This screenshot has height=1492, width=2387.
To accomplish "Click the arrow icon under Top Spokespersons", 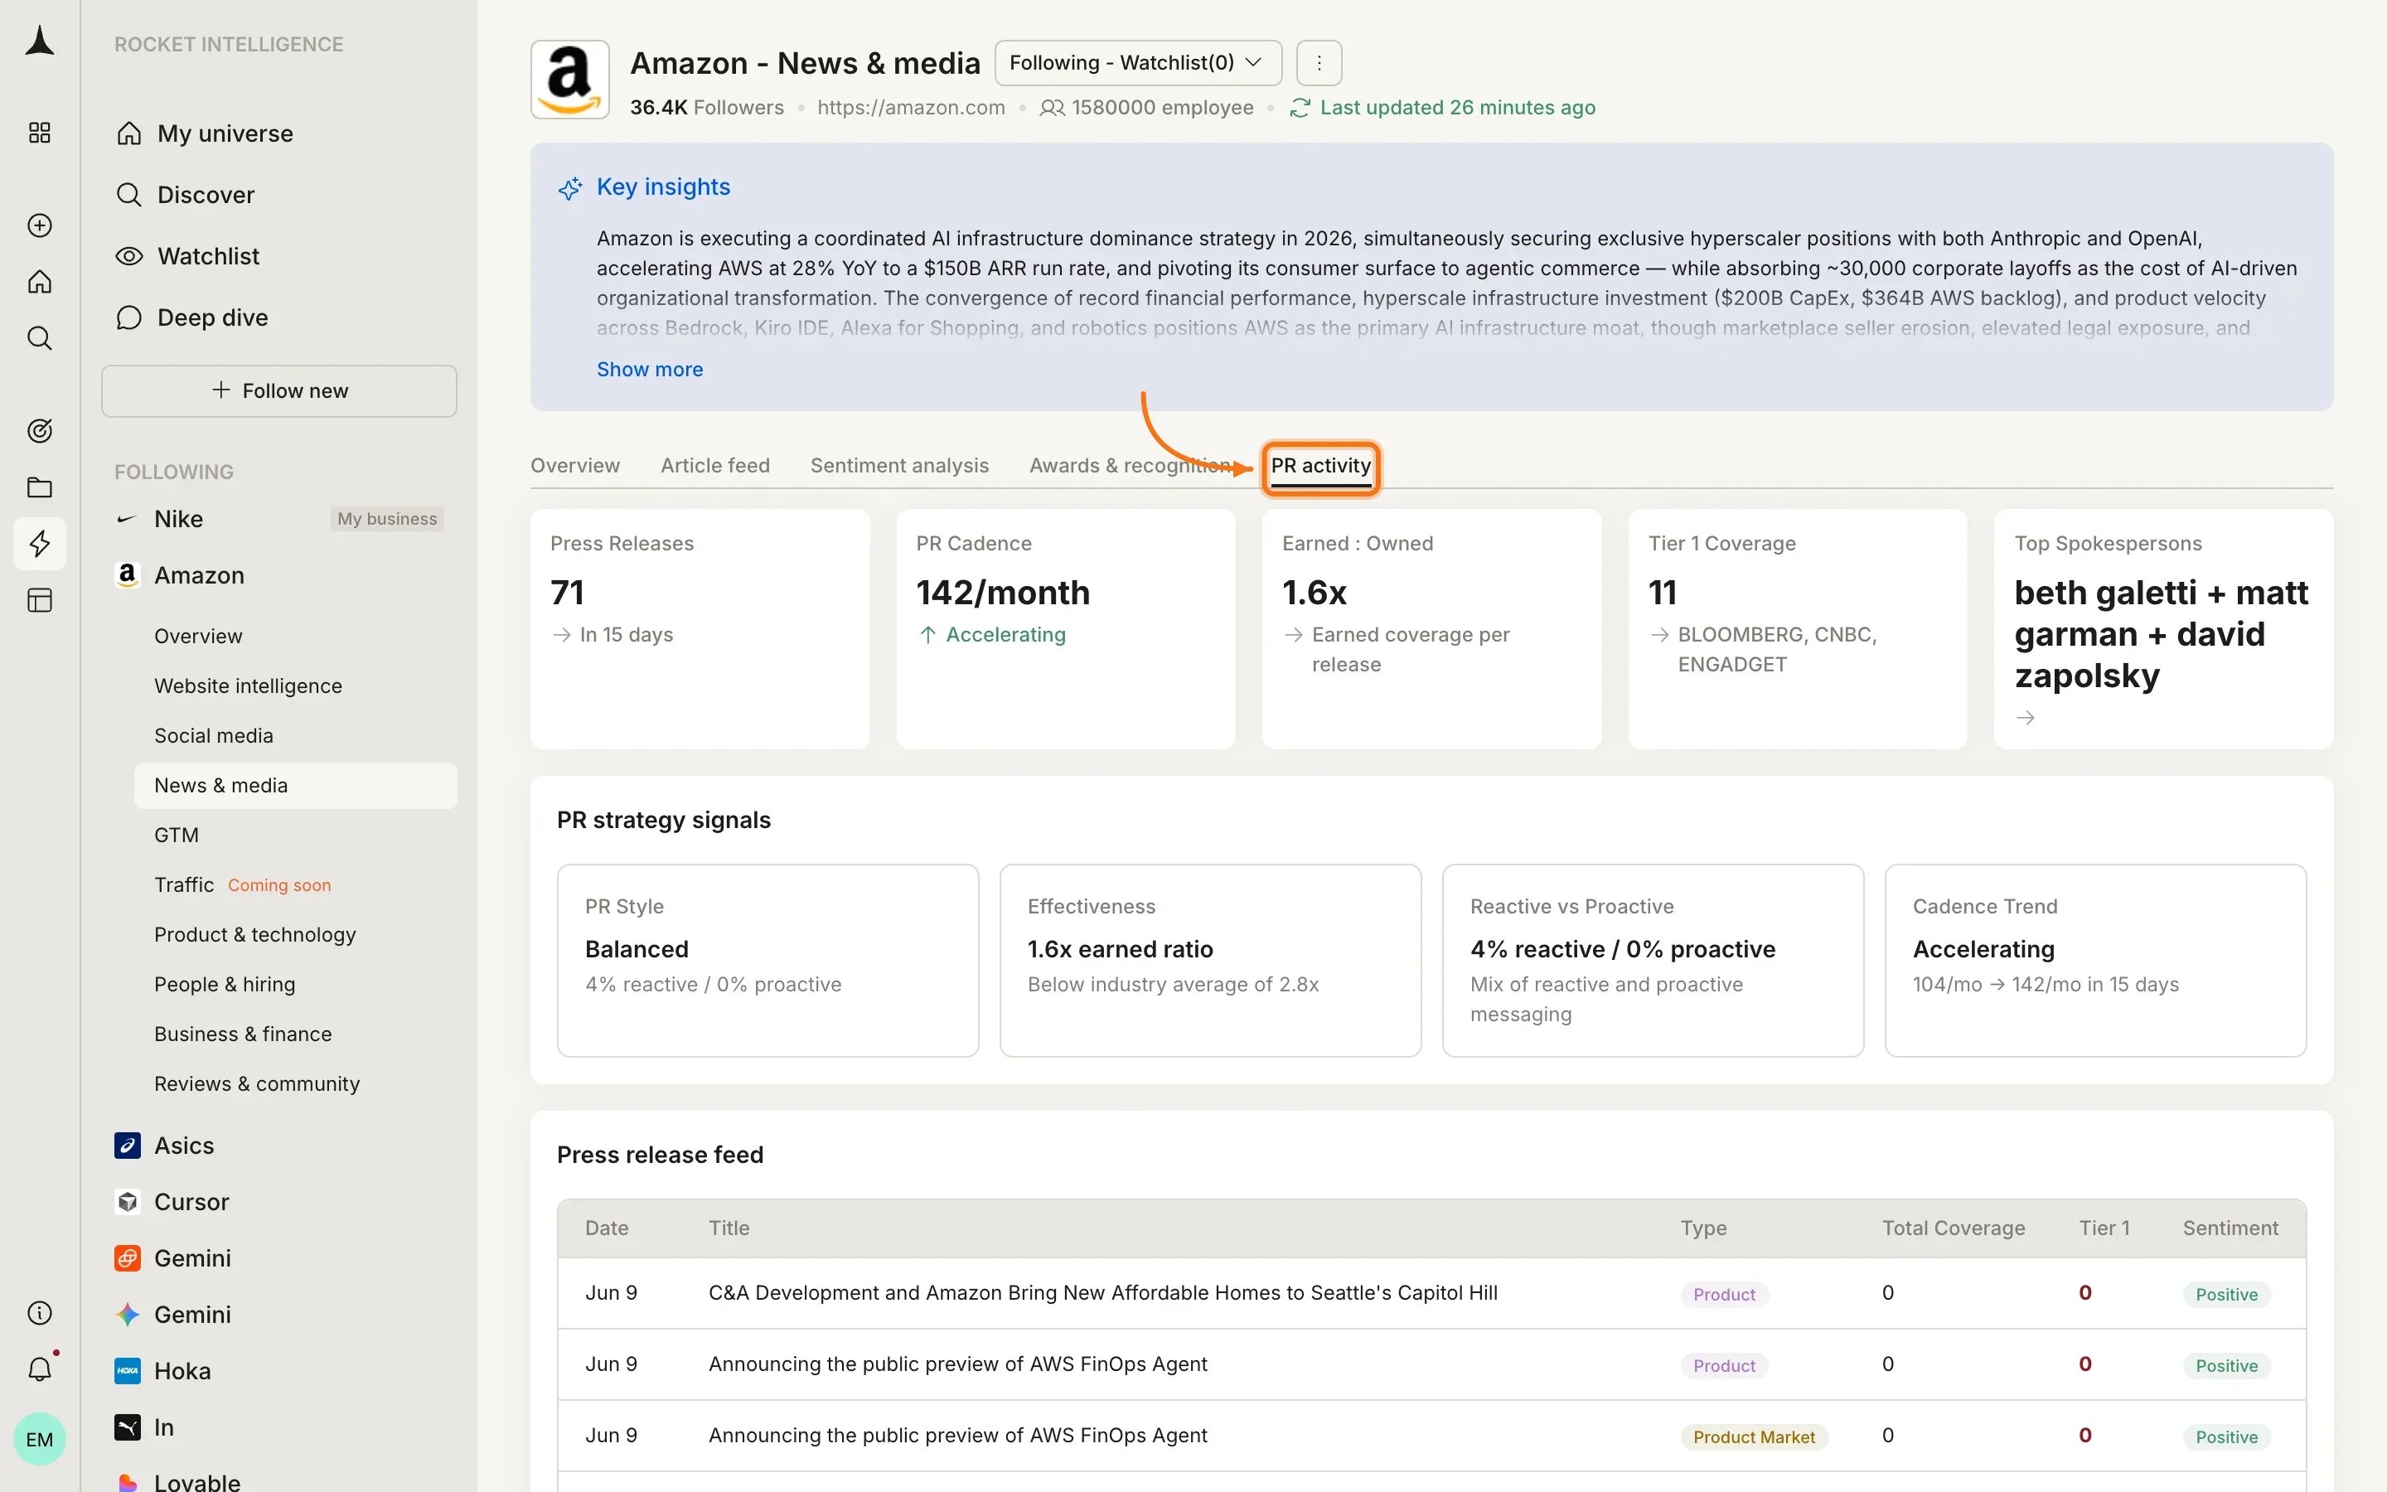I will pyautogui.click(x=2026, y=719).
